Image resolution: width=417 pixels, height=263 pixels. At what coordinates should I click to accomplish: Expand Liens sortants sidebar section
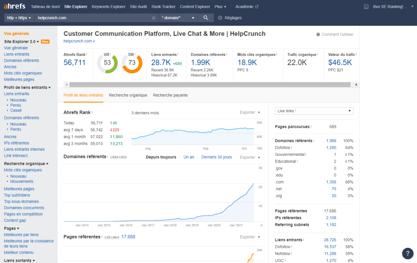click(x=20, y=260)
